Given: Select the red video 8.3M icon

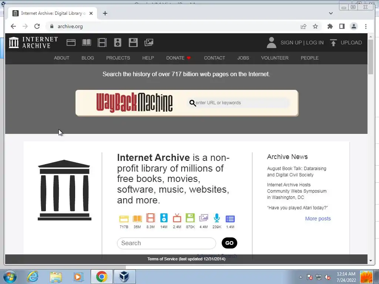Looking at the screenshot, I should click(x=151, y=218).
